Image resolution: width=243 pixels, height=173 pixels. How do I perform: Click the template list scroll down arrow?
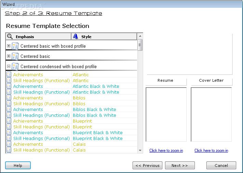point(140,150)
